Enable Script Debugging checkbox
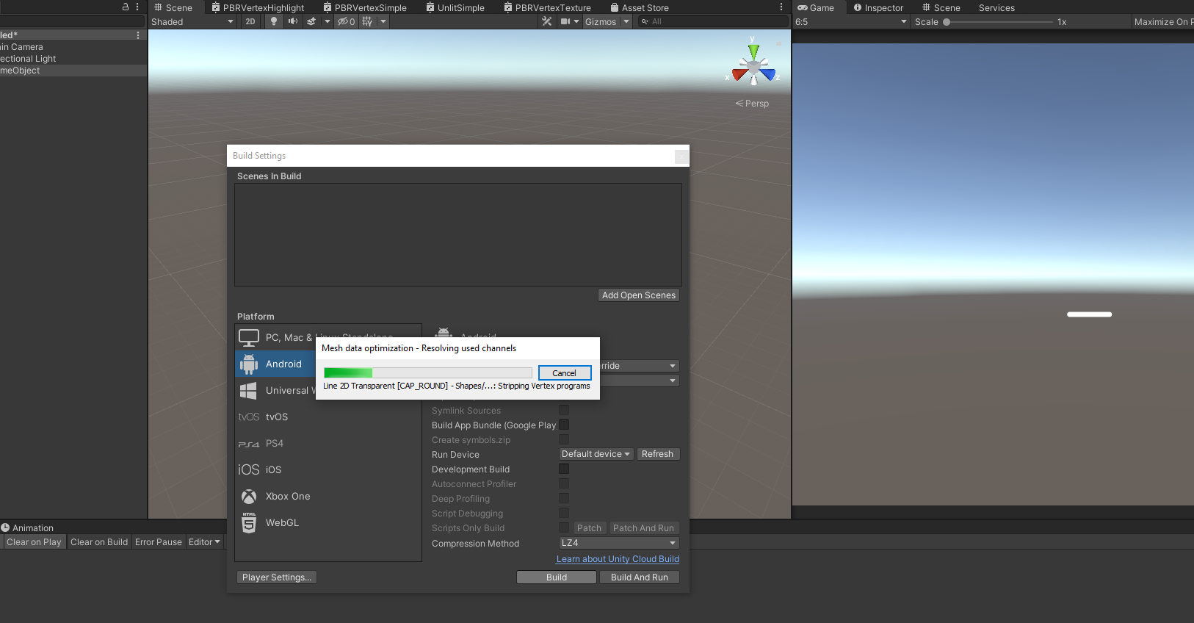This screenshot has height=623, width=1194. (x=564, y=513)
